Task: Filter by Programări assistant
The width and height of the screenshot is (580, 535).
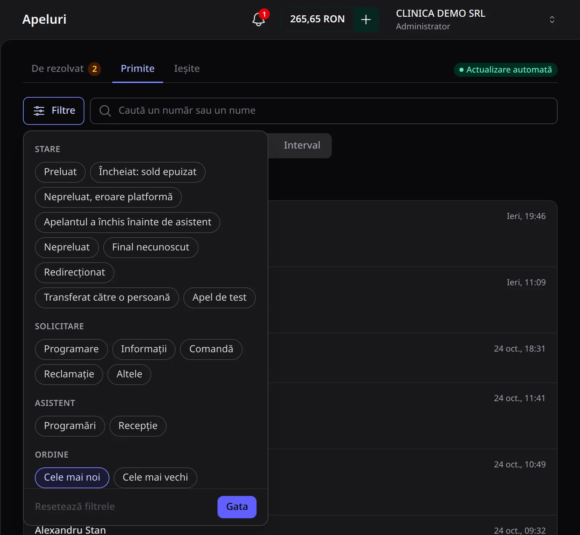Action: (x=70, y=426)
